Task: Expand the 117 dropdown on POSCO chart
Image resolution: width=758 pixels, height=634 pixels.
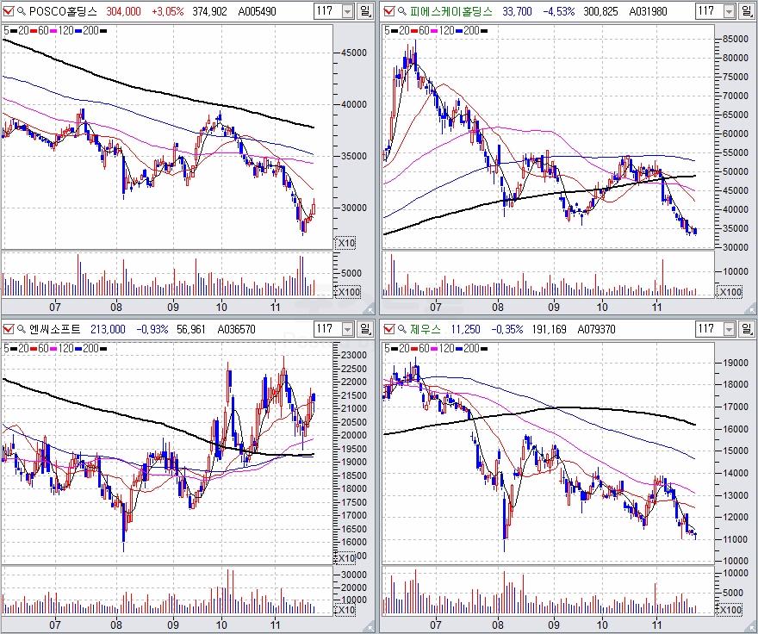Action: (x=347, y=11)
